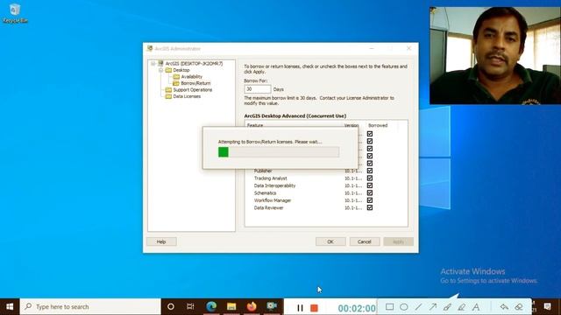Screen dimensions: 561x315
Task: Click the Help button
Action: pyautogui.click(x=161, y=241)
